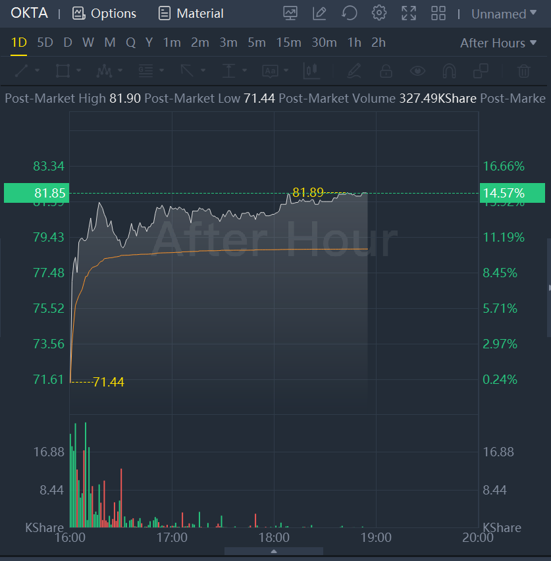Expand the text annotation options arrow
The image size is (551, 561).
point(286,70)
